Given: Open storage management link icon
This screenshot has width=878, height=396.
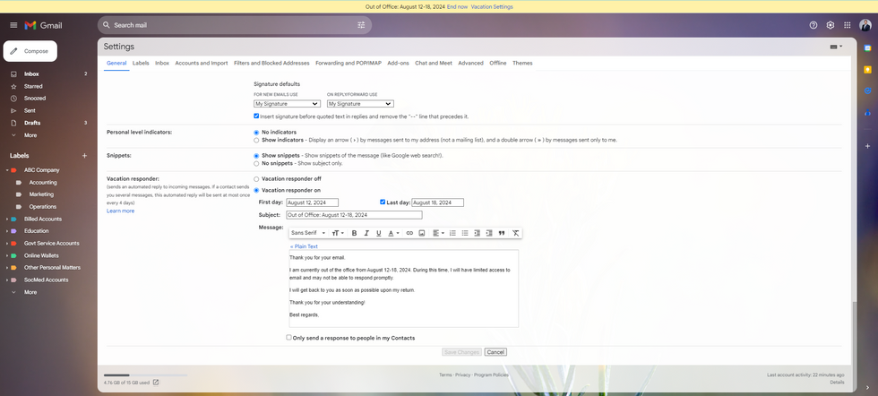Looking at the screenshot, I should (156, 383).
